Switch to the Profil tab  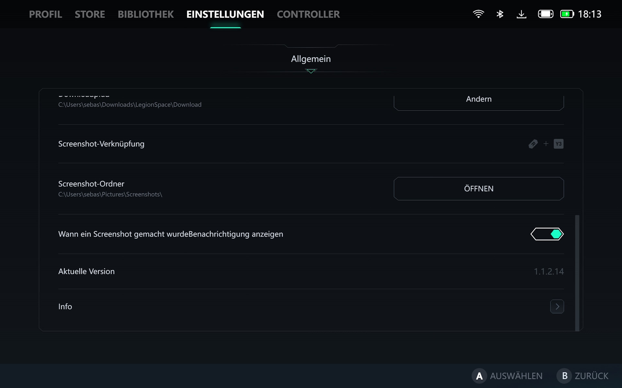tap(45, 14)
